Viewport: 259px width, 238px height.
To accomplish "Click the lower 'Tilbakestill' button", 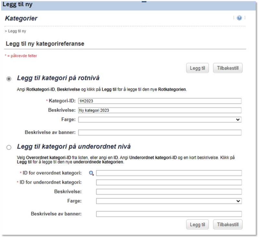I will tap(228, 224).
